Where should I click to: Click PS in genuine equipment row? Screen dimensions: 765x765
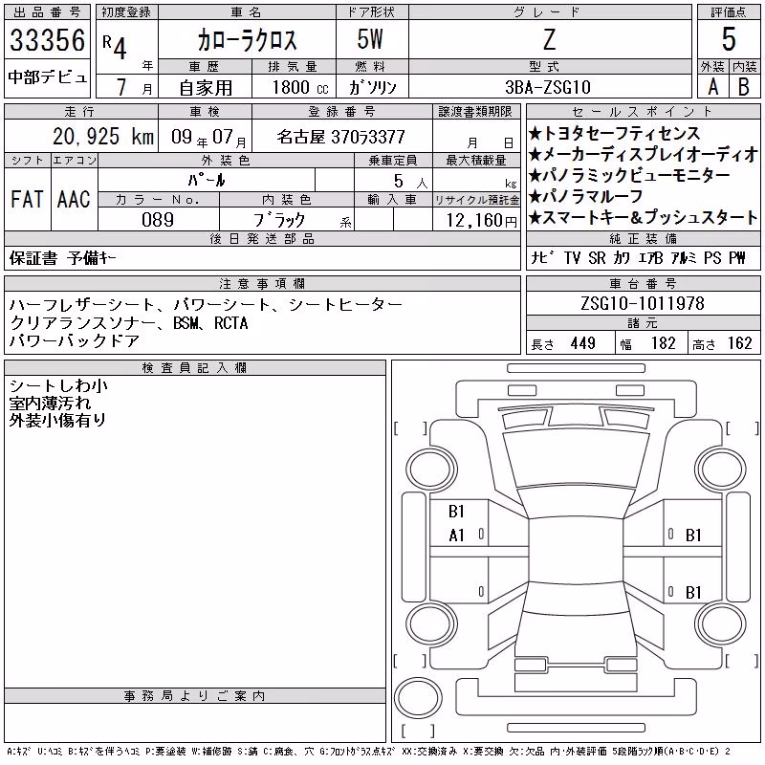(712, 257)
